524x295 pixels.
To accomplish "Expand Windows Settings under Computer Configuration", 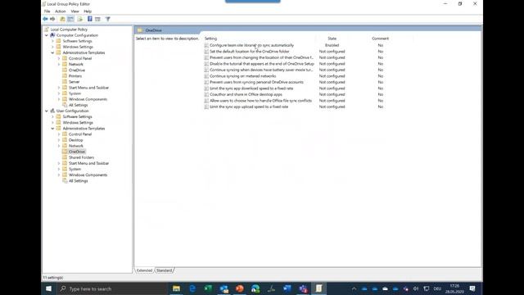I will (52, 47).
